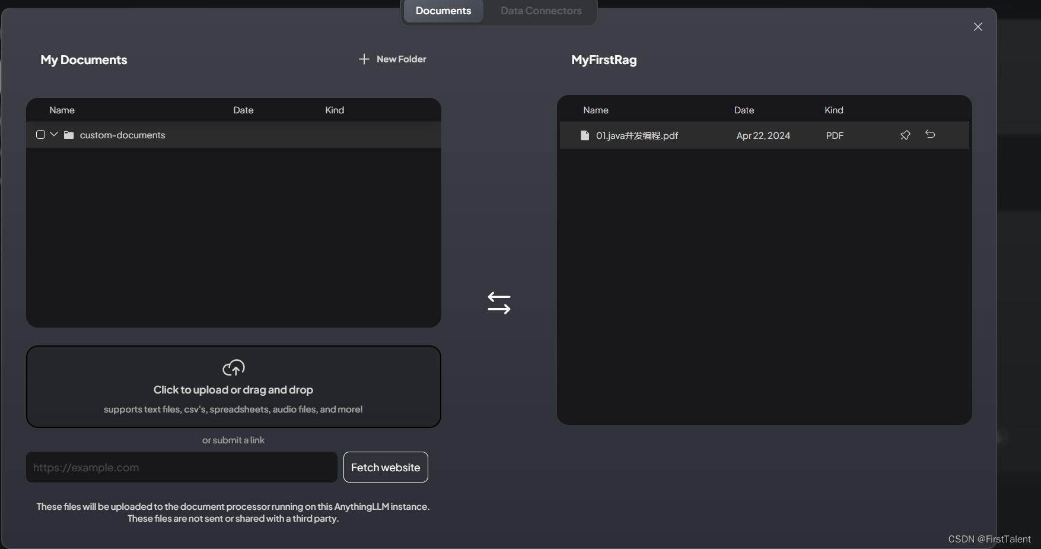Image resolution: width=1041 pixels, height=549 pixels.
Task: Click the PDF kind cell
Action: 835,136
